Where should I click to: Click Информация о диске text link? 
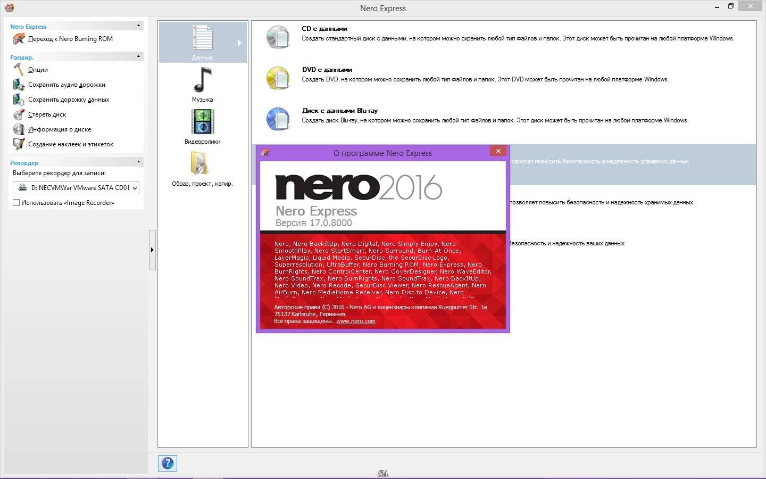coord(60,129)
